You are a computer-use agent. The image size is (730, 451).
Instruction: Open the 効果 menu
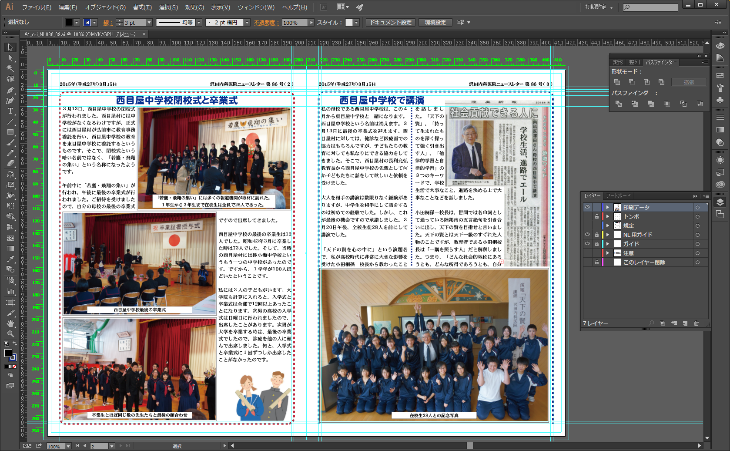(194, 7)
